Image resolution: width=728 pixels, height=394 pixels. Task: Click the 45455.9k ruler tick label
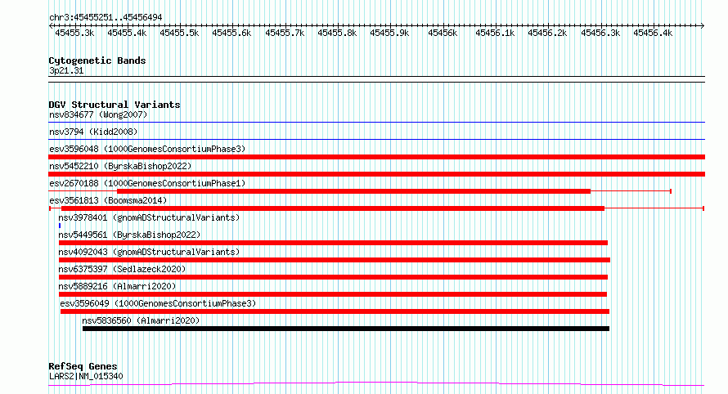click(389, 33)
